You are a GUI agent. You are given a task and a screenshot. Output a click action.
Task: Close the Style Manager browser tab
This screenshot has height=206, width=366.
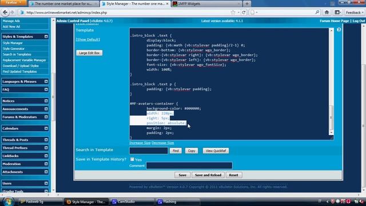pyautogui.click(x=167, y=4)
